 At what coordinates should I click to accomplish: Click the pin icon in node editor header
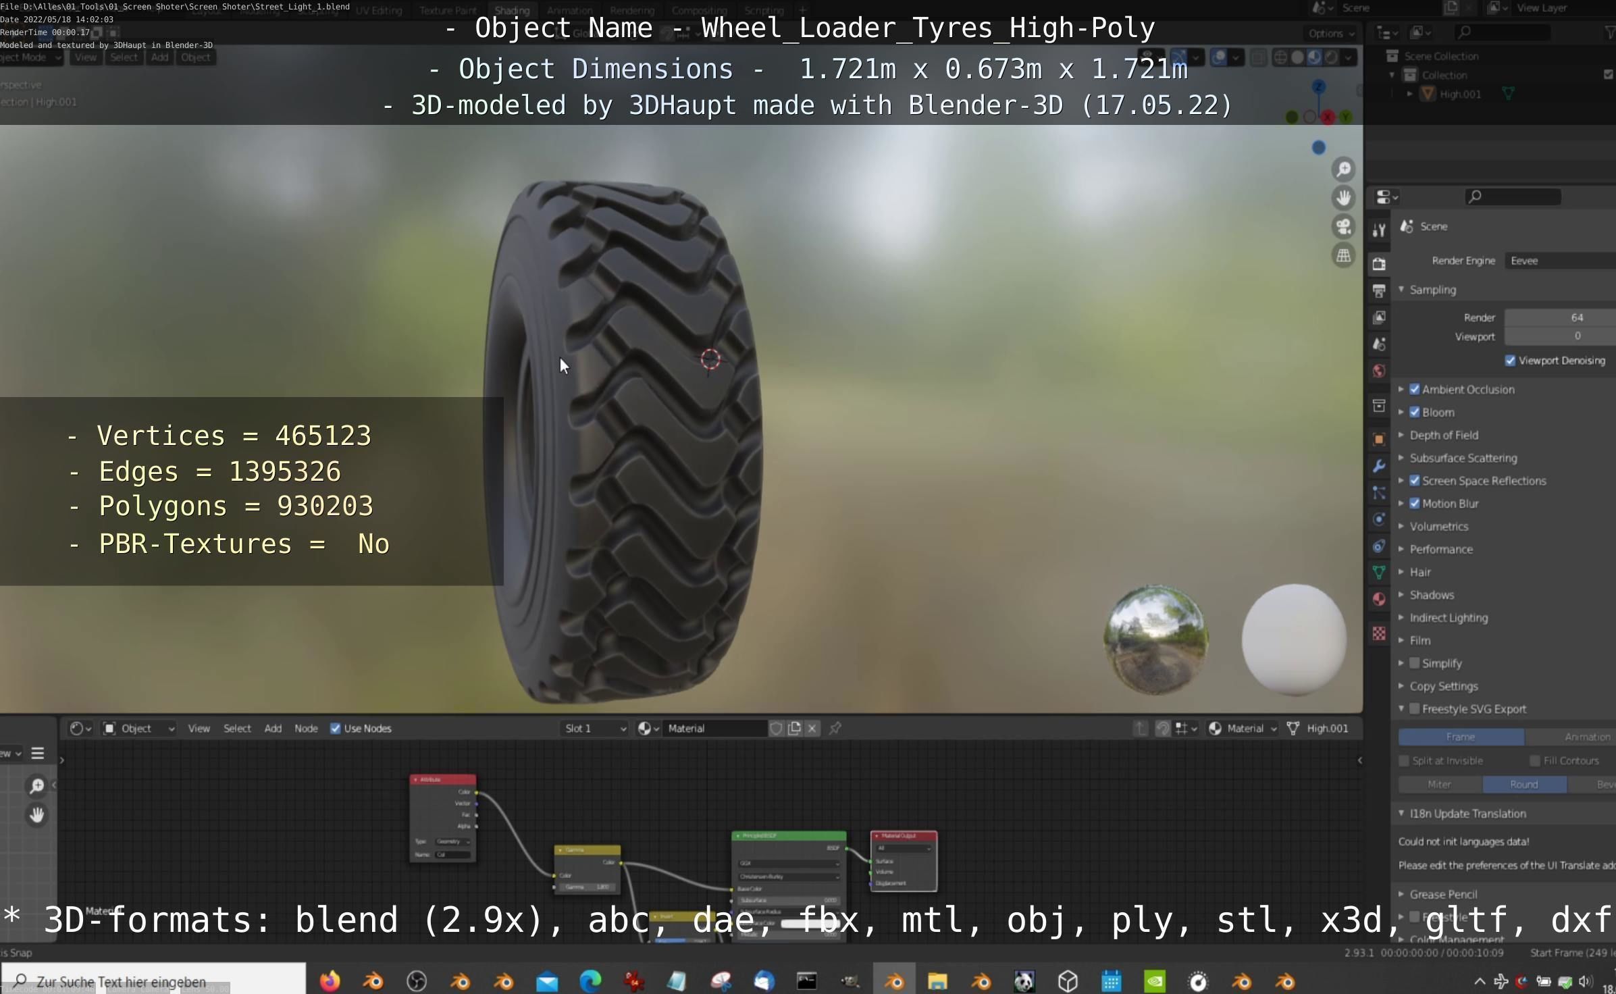pos(835,728)
